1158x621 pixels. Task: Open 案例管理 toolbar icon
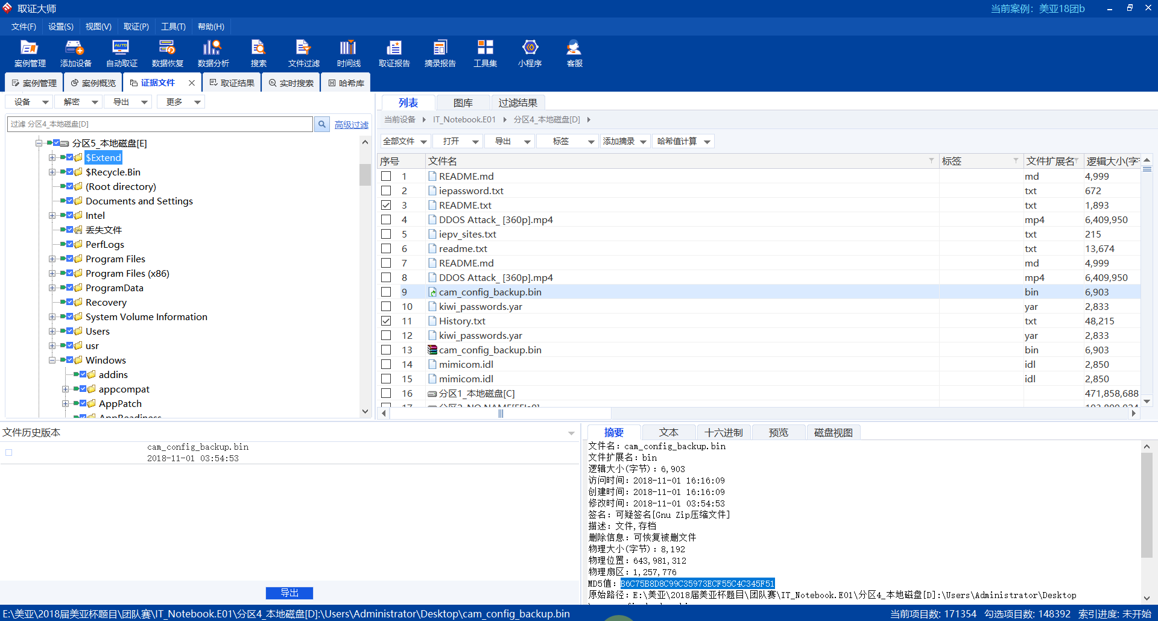(x=30, y=54)
